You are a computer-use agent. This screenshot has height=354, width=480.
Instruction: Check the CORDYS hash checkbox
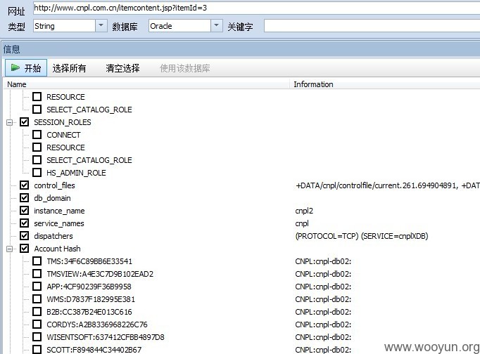point(37,324)
